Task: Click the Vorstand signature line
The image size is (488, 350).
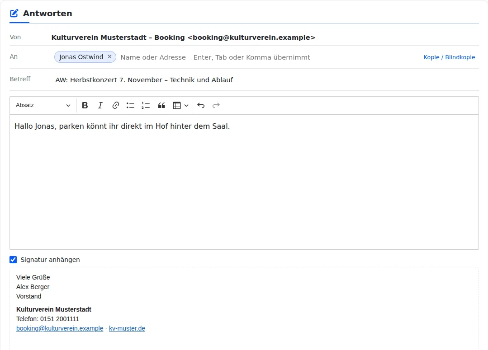Action: tap(28, 296)
